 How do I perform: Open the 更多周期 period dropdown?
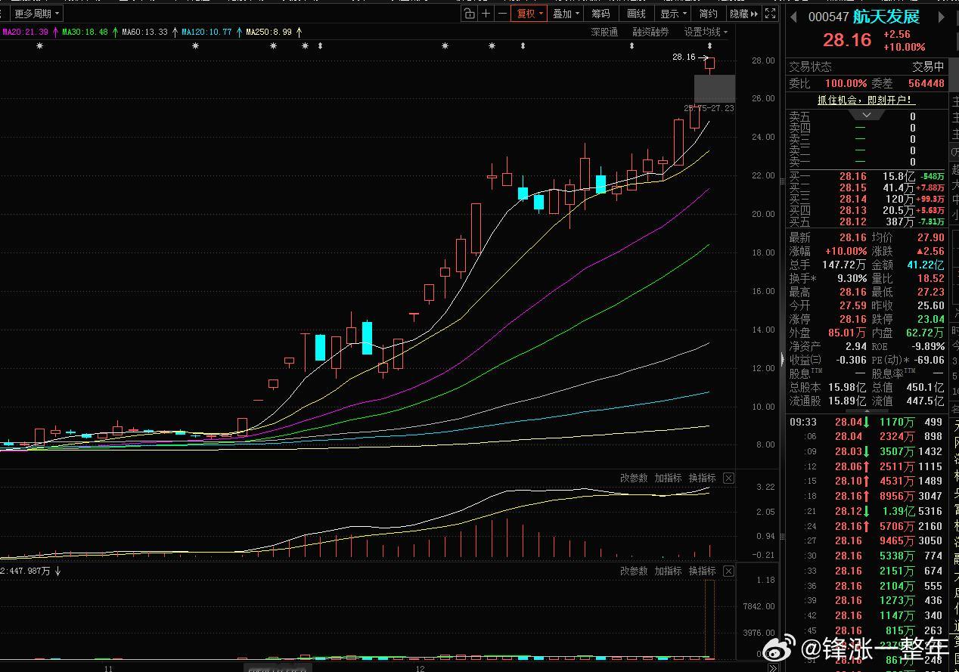(37, 14)
